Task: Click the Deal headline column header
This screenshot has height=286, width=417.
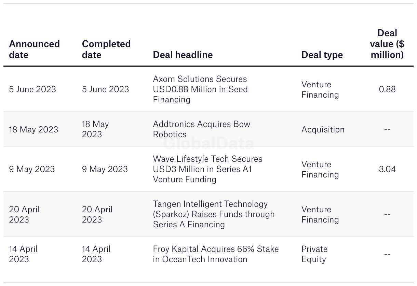Action: point(183,55)
